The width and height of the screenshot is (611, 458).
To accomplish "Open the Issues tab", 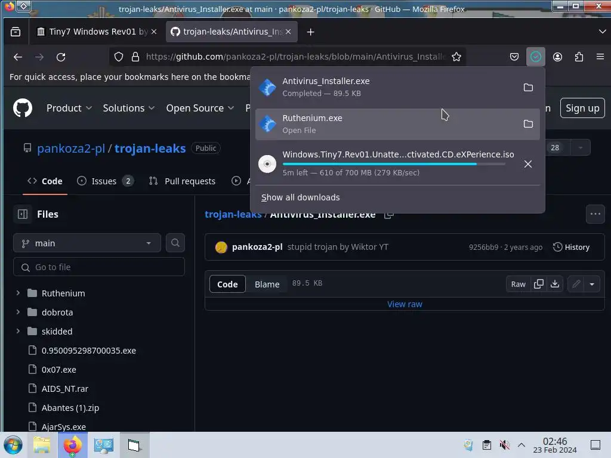I will click(105, 181).
